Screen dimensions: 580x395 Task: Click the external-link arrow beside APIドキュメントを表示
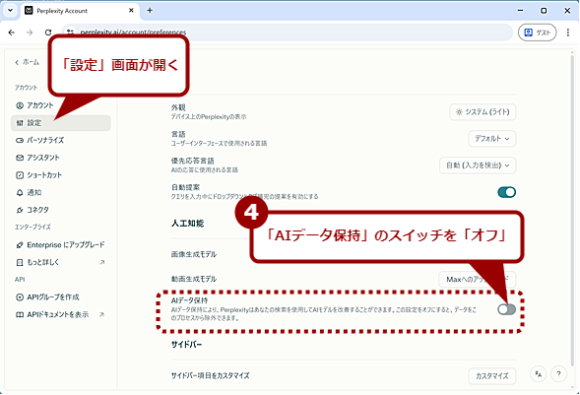102,314
